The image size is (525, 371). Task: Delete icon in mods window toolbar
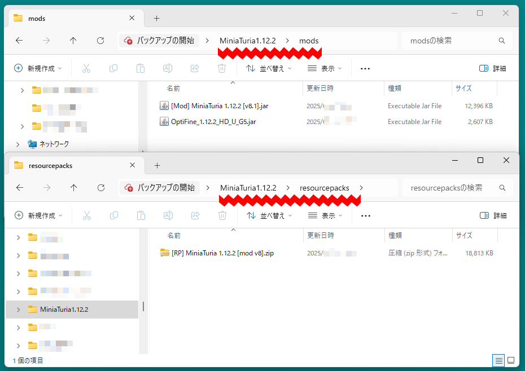tap(222, 68)
